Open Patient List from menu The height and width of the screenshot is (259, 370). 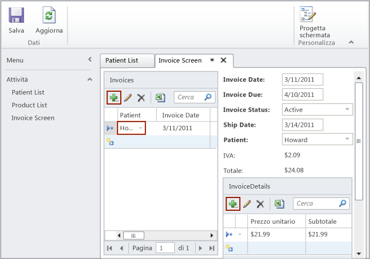coord(28,92)
